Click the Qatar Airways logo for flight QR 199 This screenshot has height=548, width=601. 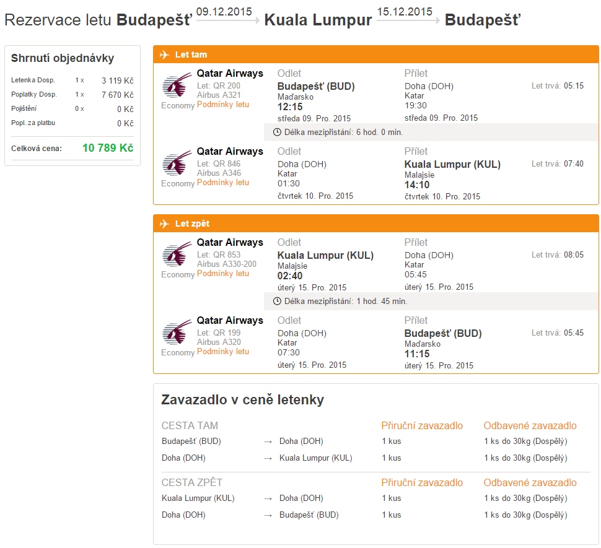click(x=177, y=333)
